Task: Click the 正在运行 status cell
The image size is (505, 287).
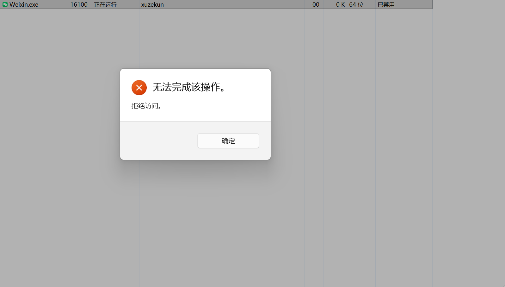Action: (105, 5)
